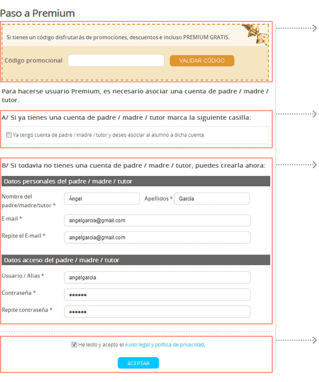The width and height of the screenshot is (319, 382).
Task: Click the 'A/ Si ya tienes una cuenta' heading
Action: click(126, 118)
